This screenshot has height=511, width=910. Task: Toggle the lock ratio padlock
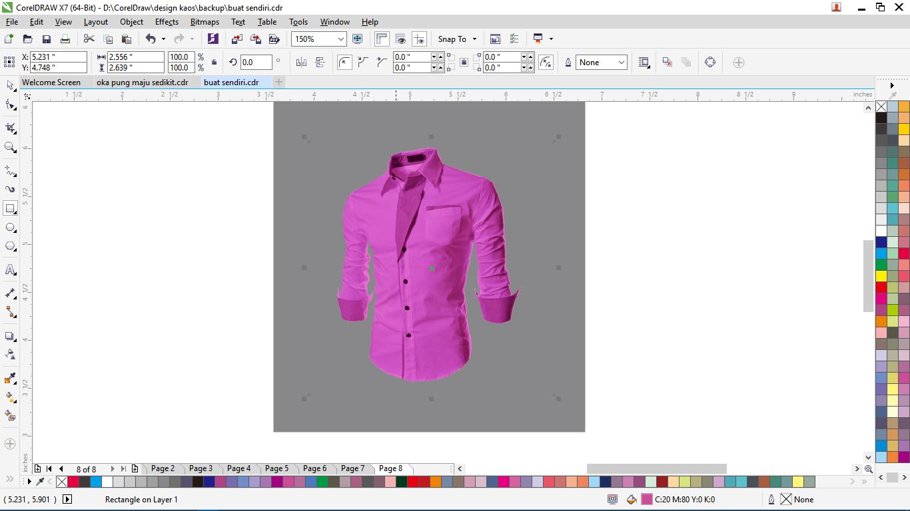point(214,63)
